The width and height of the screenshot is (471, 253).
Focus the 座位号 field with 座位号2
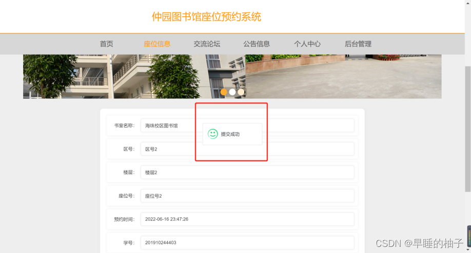coord(247,196)
